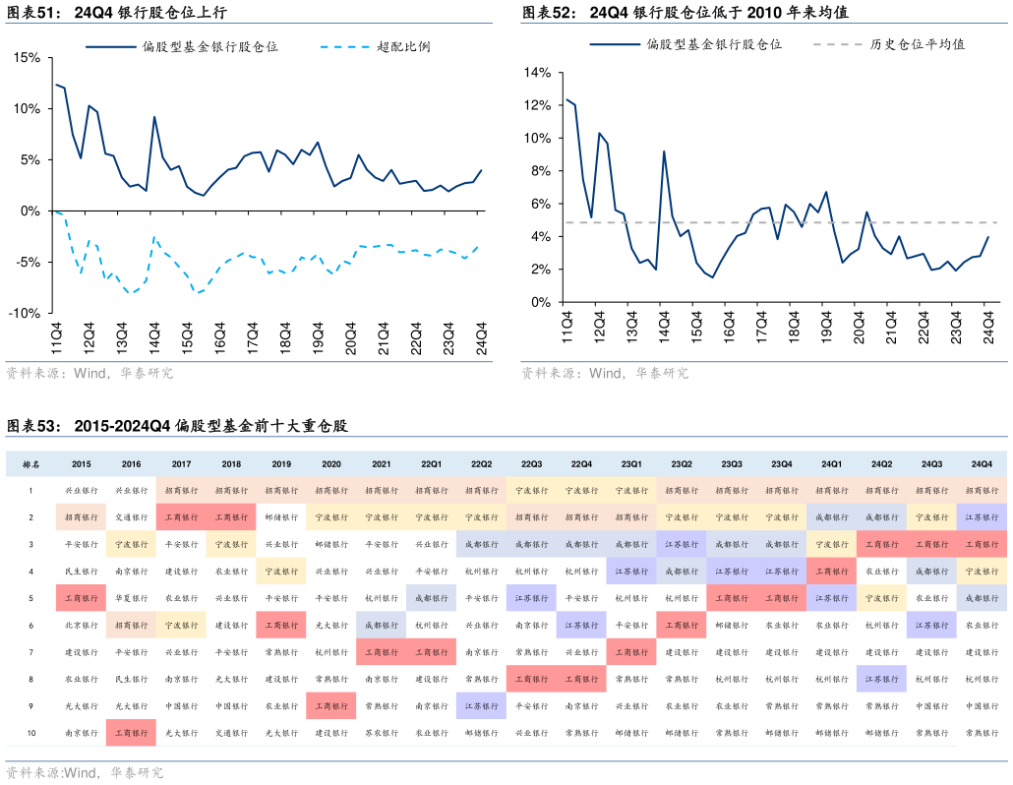This screenshot has height=785, width=1013.
Task: Click rank 10 row label
Action: tap(30, 733)
